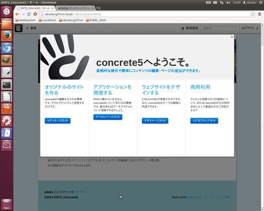The image size is (264, 211).
Task: Open the Terminal from the dock
Action: coord(7,84)
